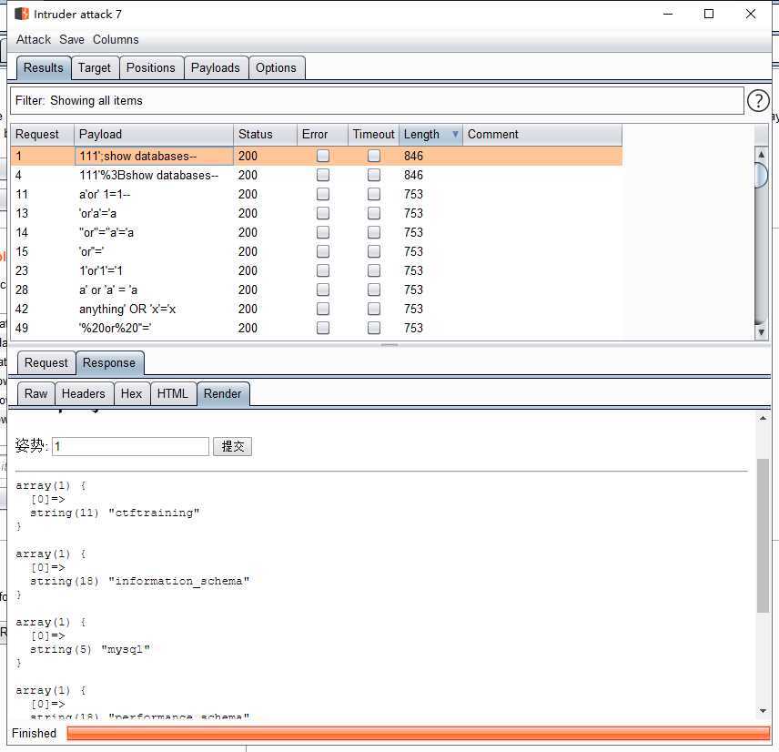Toggle Error checkbox for request 49
The image size is (779, 752).
(x=323, y=328)
